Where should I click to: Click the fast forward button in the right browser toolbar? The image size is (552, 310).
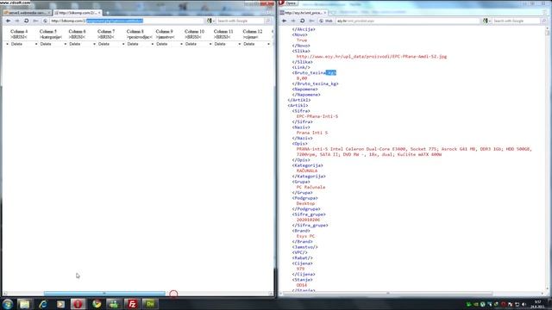[311, 21]
